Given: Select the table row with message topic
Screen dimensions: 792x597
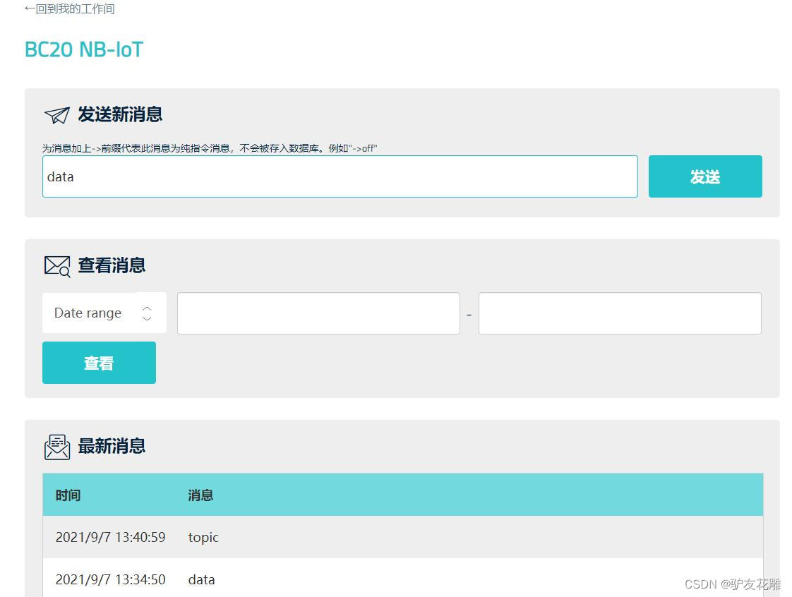Looking at the screenshot, I should [402, 537].
